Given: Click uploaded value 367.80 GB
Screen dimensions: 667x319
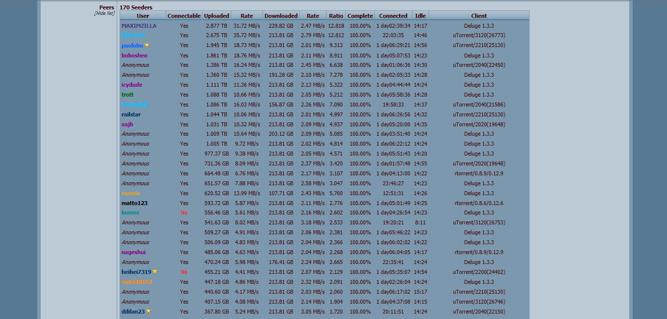Looking at the screenshot, I should (x=216, y=312).
